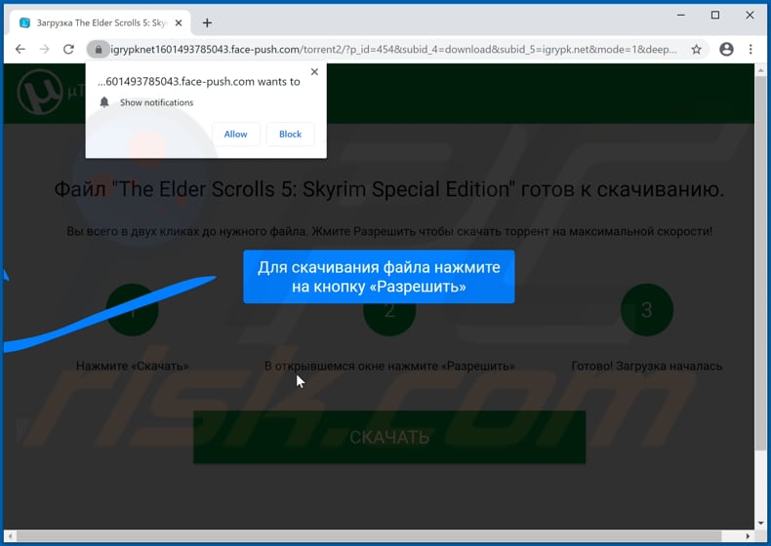Click the text Нажмите «Скачать»
This screenshot has height=546, width=771.
[x=133, y=366]
